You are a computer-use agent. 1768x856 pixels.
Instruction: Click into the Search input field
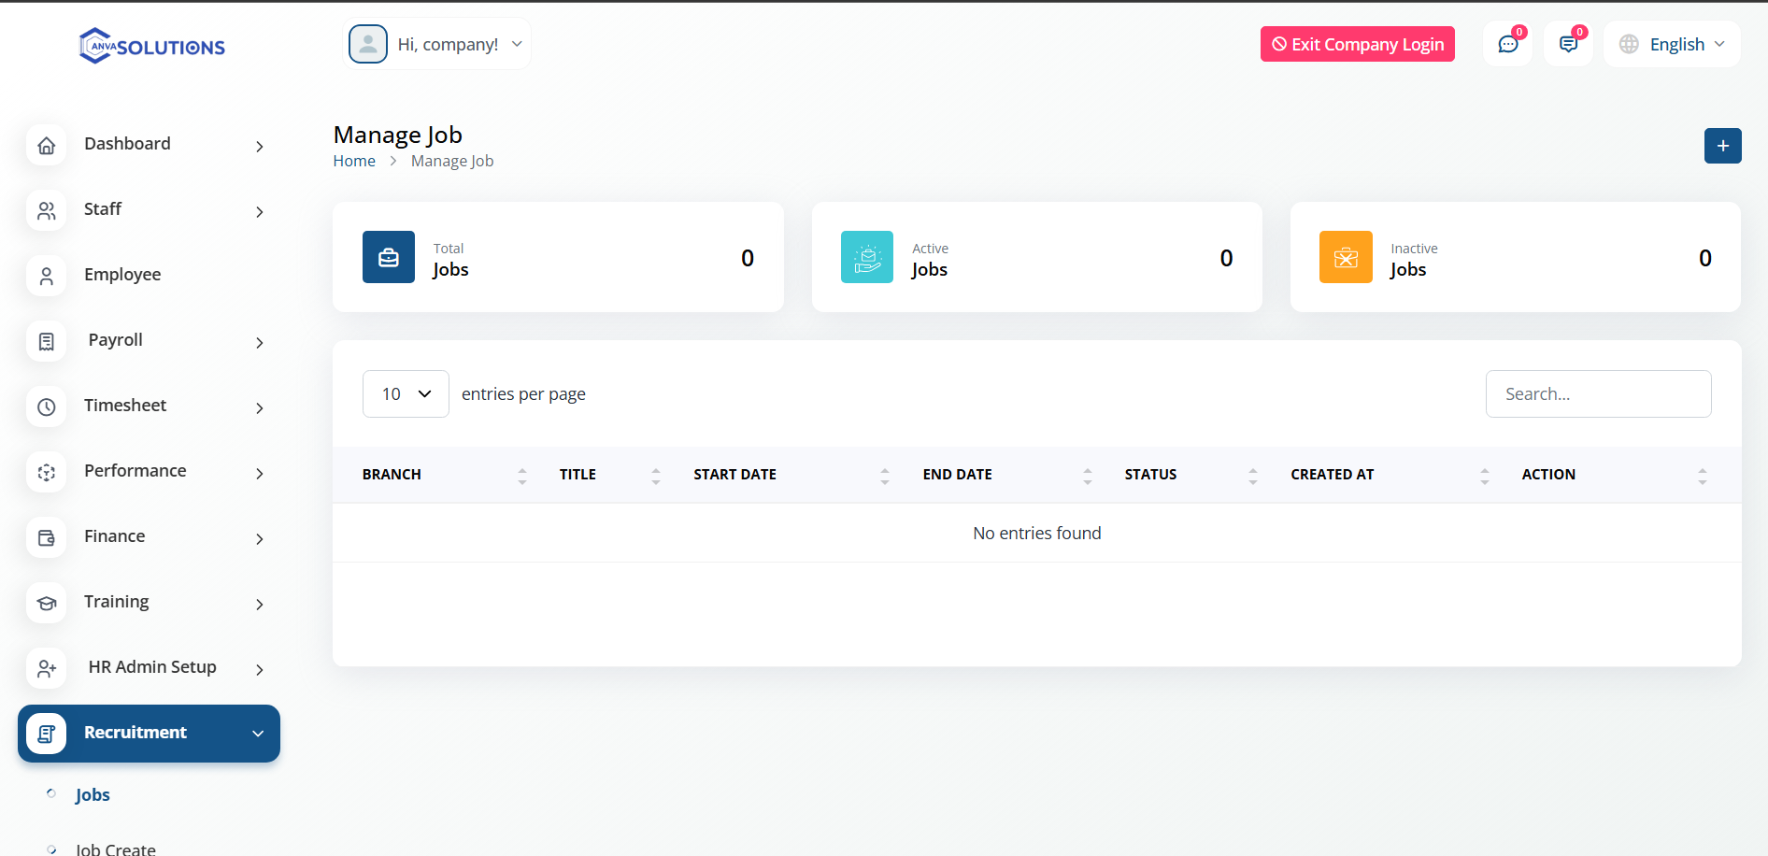coord(1598,394)
